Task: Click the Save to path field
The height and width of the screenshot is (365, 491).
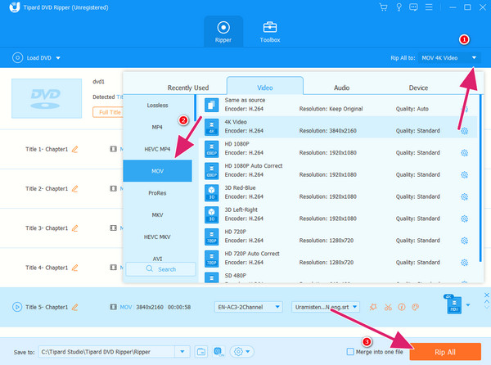Action: (106, 352)
